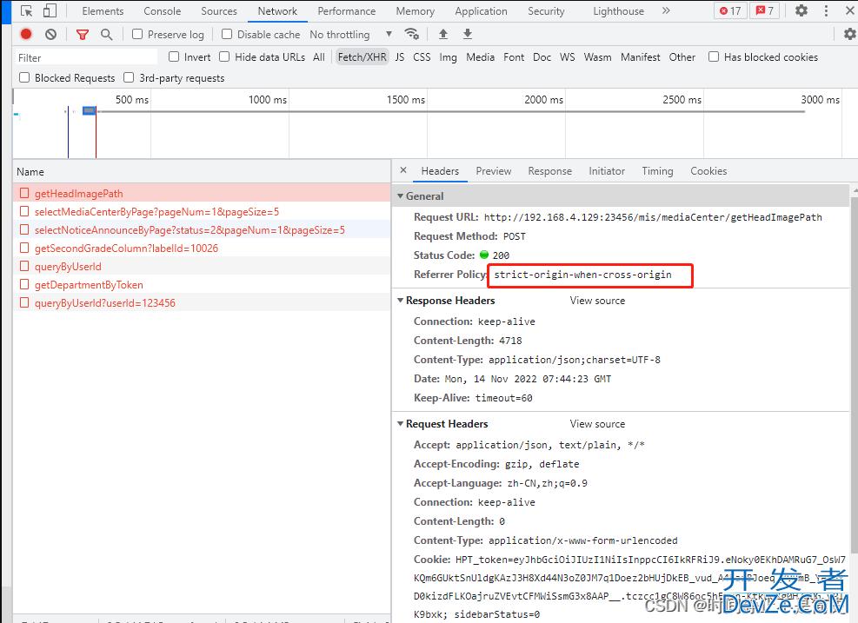Open the Preview details tab
Viewport: 858px width, 623px height.
[494, 171]
